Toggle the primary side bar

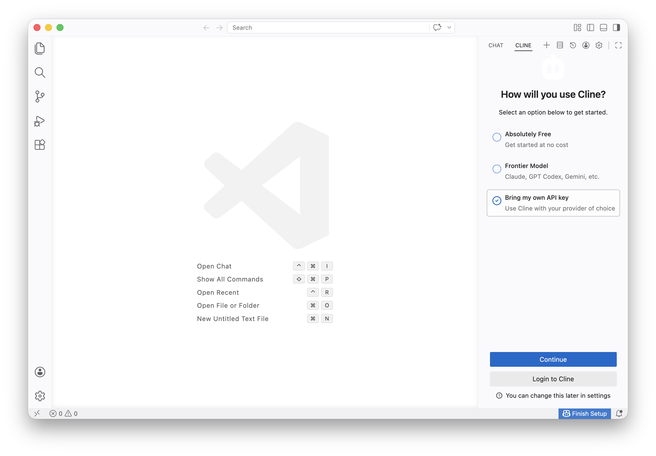click(x=590, y=27)
